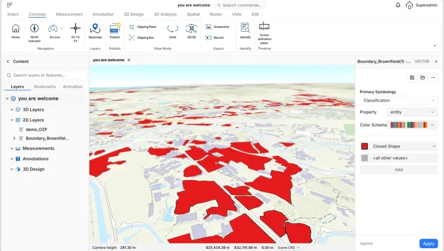The height and width of the screenshot is (251, 444).
Task: Click the Superadmin home icon
Action: pos(409,5)
